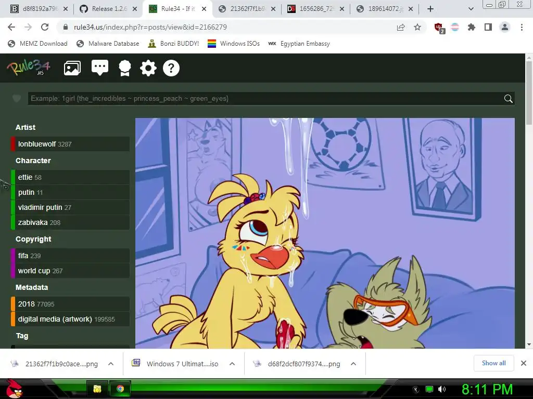Toggle the heart favorite icon beside search
The height and width of the screenshot is (399, 533).
16,98
